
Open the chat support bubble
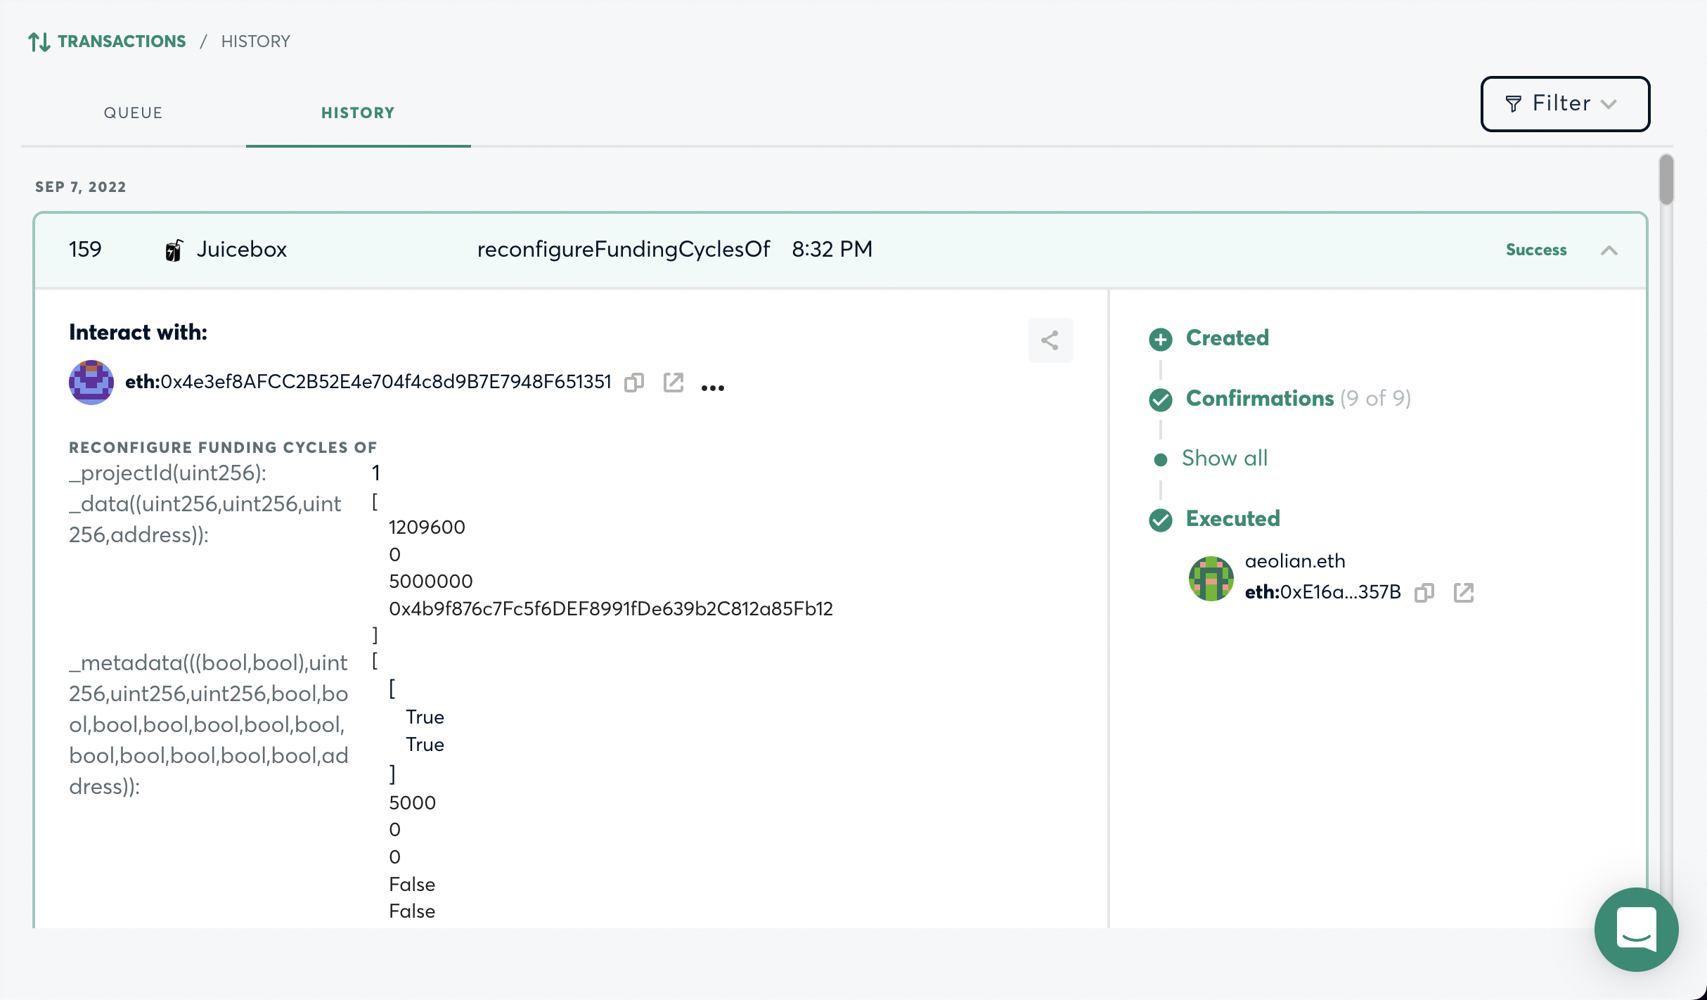(1635, 929)
